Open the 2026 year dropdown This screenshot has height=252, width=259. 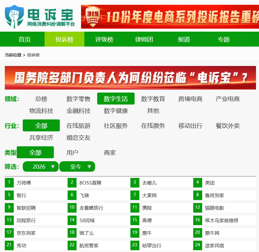click(x=41, y=167)
